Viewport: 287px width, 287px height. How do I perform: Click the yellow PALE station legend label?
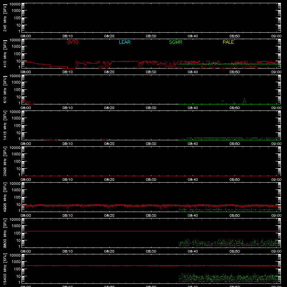[x=228, y=42]
